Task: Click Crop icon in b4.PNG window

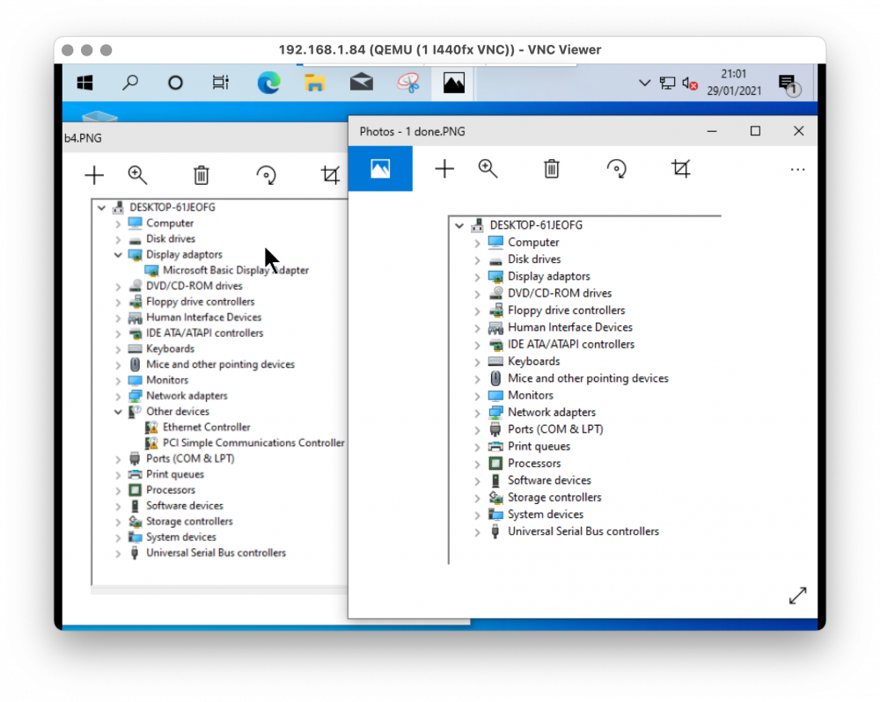Action: tap(330, 175)
